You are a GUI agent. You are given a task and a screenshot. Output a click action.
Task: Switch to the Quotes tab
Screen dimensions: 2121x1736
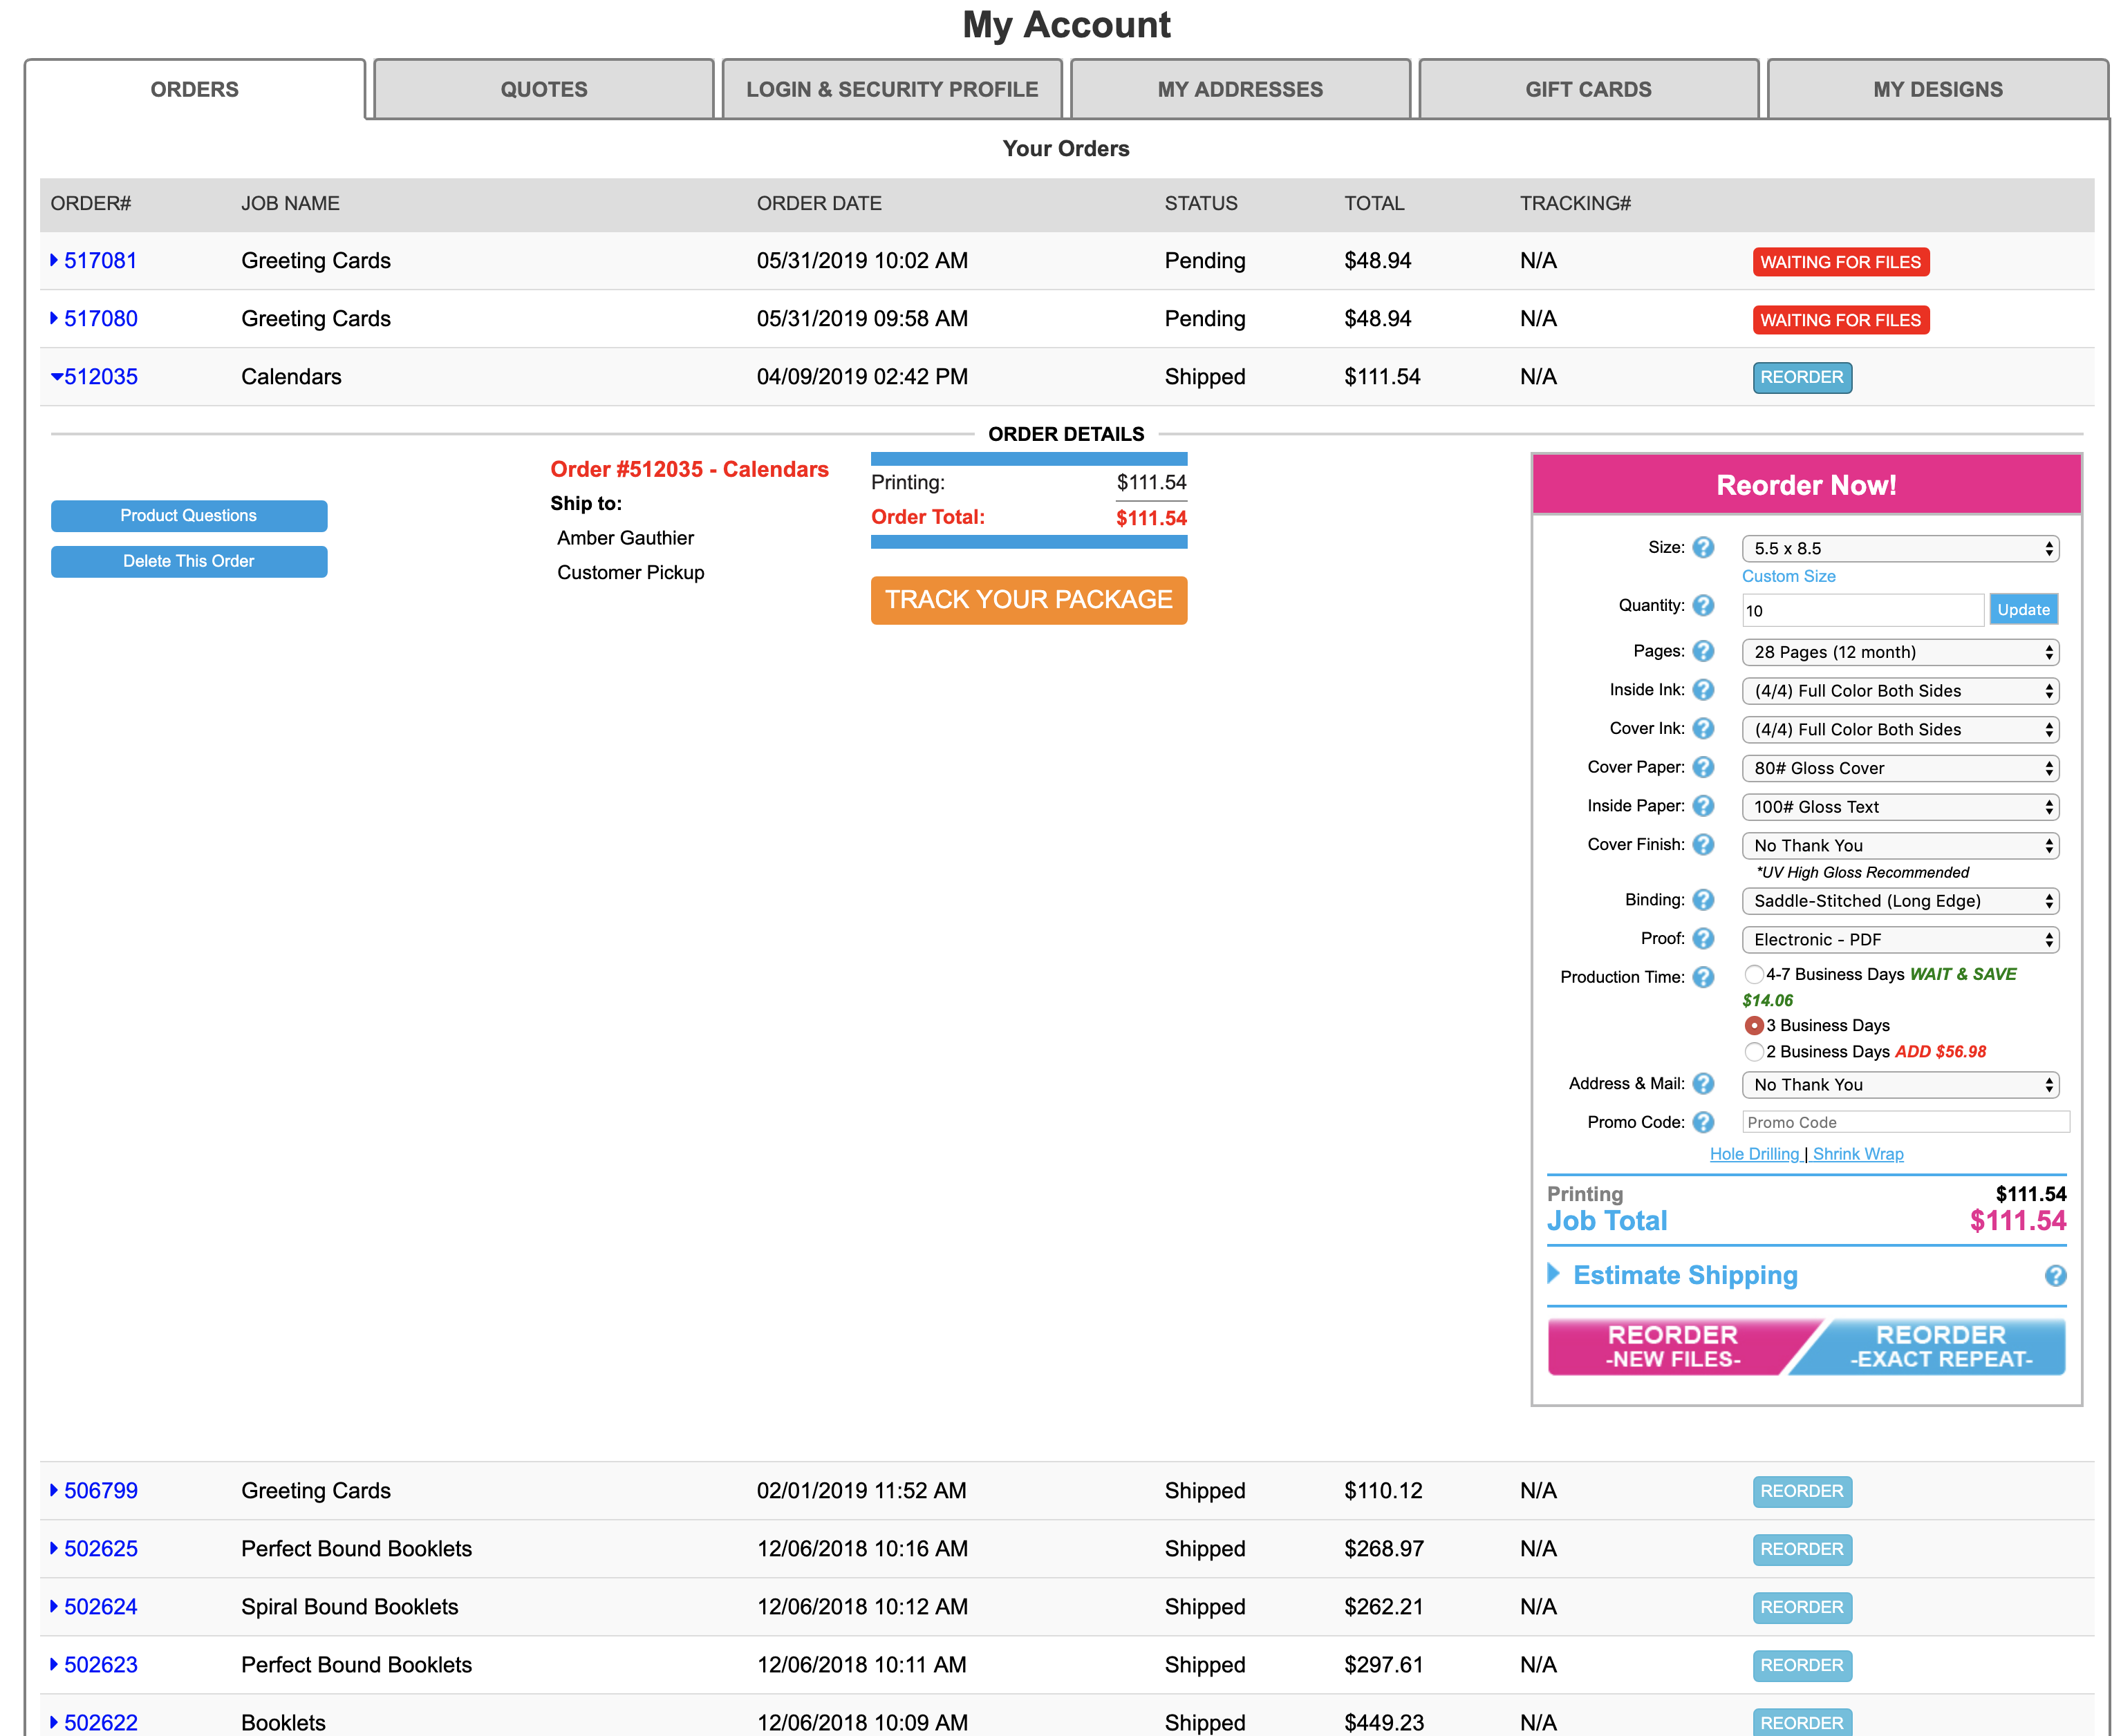pyautogui.click(x=543, y=89)
